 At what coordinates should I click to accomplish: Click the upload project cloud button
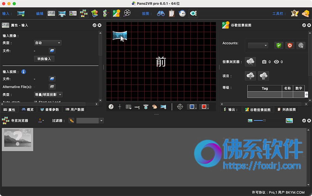point(250,76)
